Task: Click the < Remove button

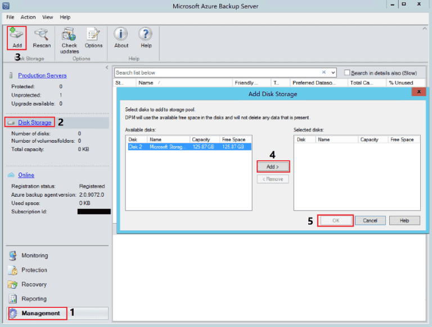Action: click(x=273, y=179)
